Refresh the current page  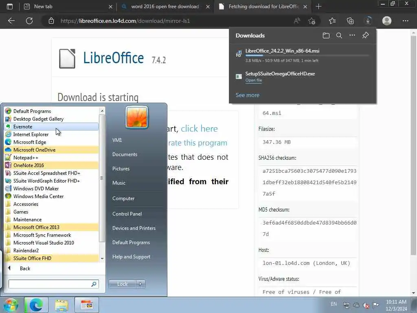click(29, 21)
